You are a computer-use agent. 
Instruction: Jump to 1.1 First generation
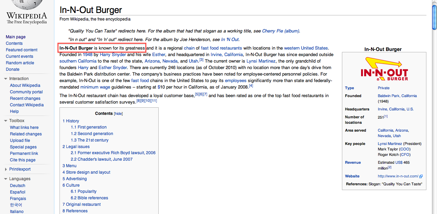click(x=89, y=127)
